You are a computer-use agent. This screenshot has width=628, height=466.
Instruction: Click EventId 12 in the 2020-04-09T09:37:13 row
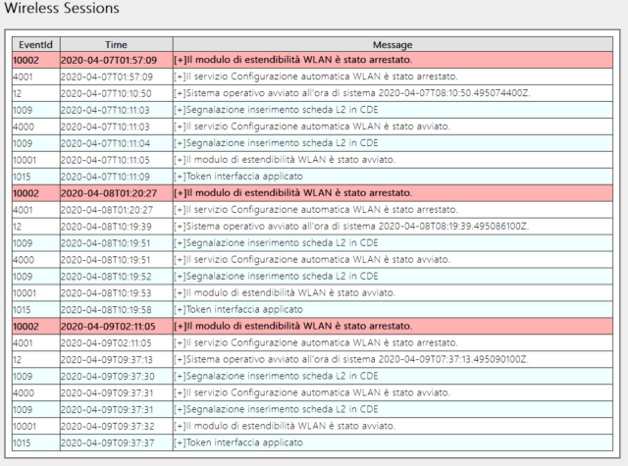point(18,359)
